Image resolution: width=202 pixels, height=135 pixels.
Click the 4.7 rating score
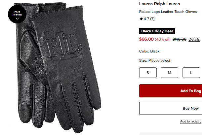[x=146, y=19]
